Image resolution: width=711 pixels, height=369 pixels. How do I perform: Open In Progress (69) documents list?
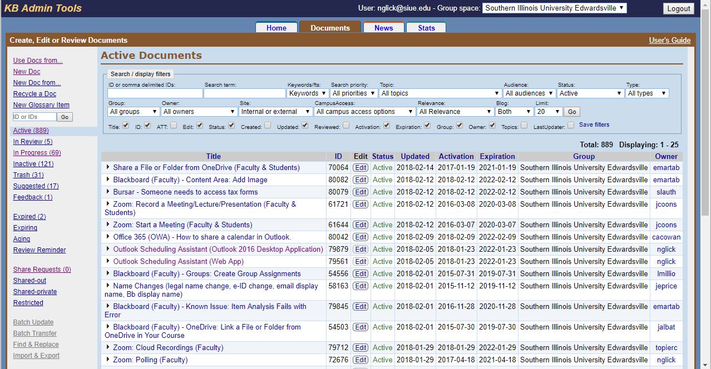click(37, 153)
